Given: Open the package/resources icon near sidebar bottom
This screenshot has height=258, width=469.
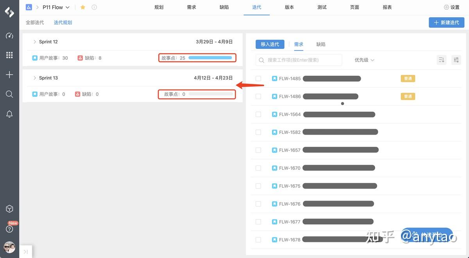Looking at the screenshot, I should pyautogui.click(x=9, y=209).
